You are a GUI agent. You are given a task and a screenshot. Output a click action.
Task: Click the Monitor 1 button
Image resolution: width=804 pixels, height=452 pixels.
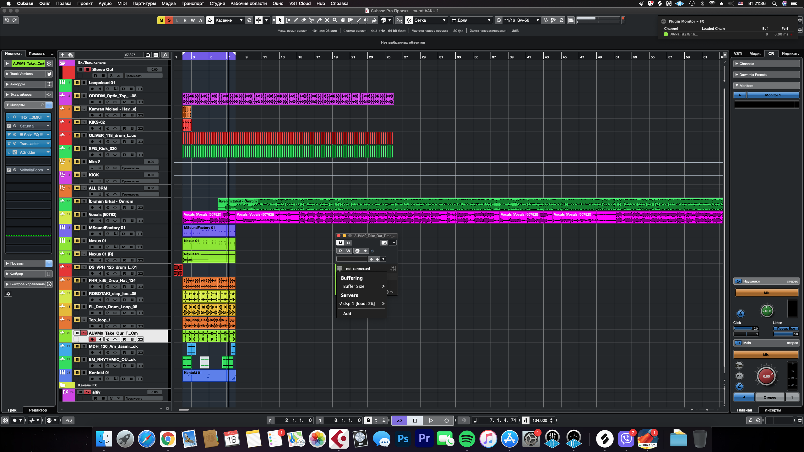coord(773,95)
